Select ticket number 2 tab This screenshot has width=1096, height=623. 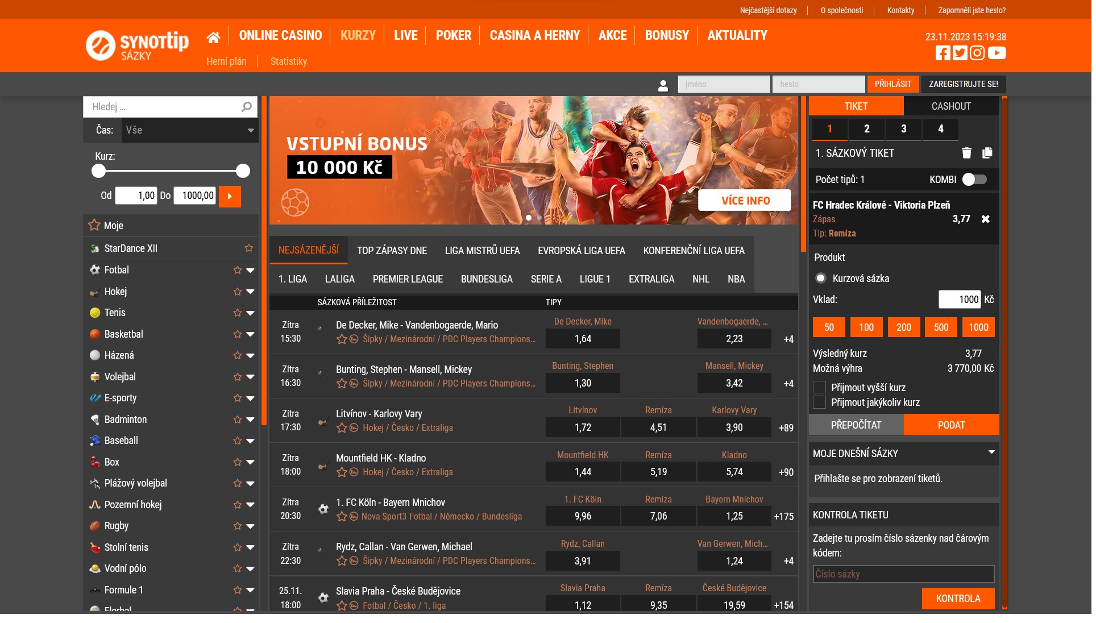click(x=866, y=129)
